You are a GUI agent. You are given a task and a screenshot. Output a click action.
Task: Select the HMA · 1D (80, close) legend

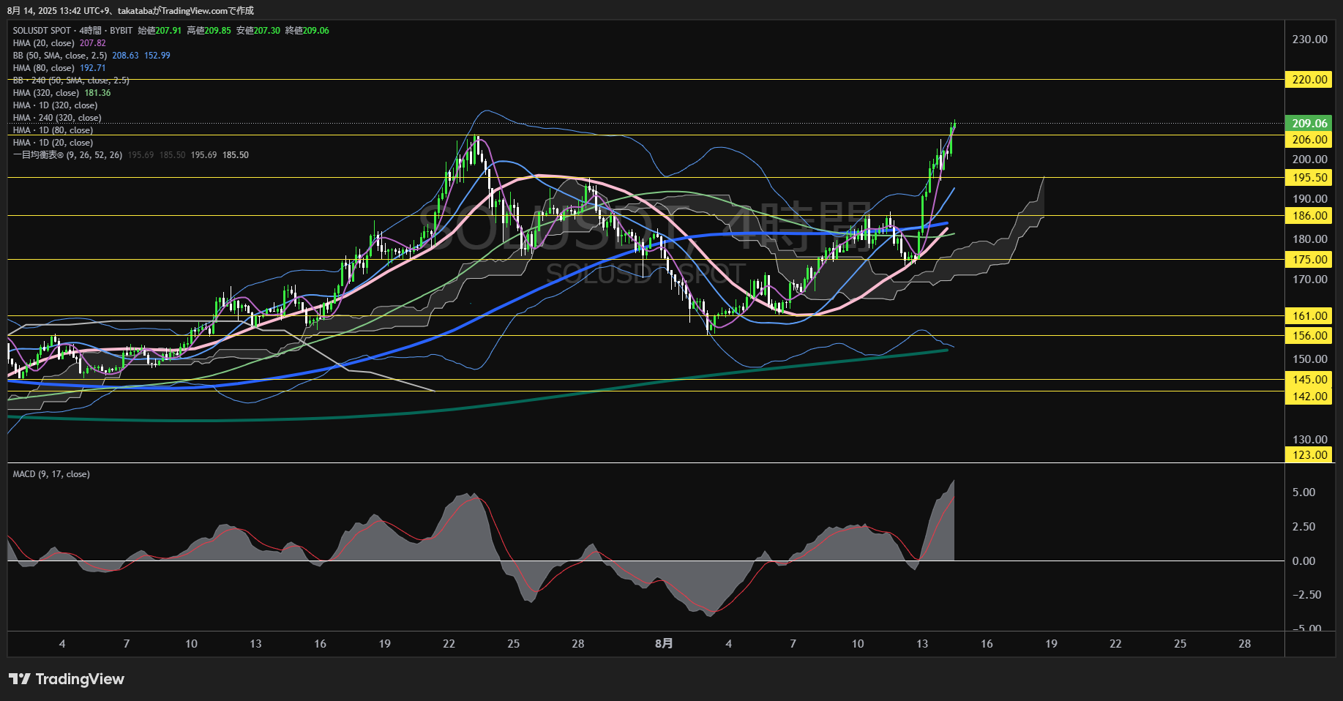point(53,130)
